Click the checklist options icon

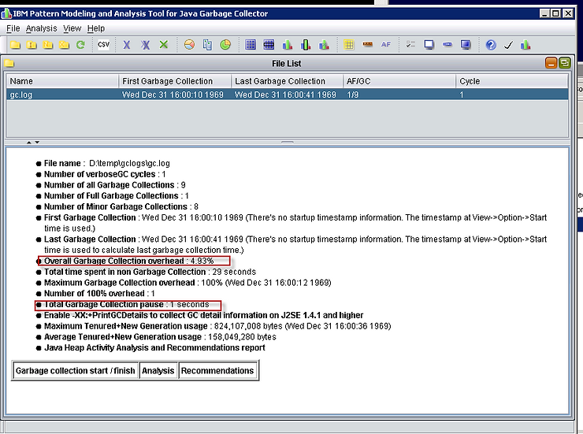click(410, 45)
